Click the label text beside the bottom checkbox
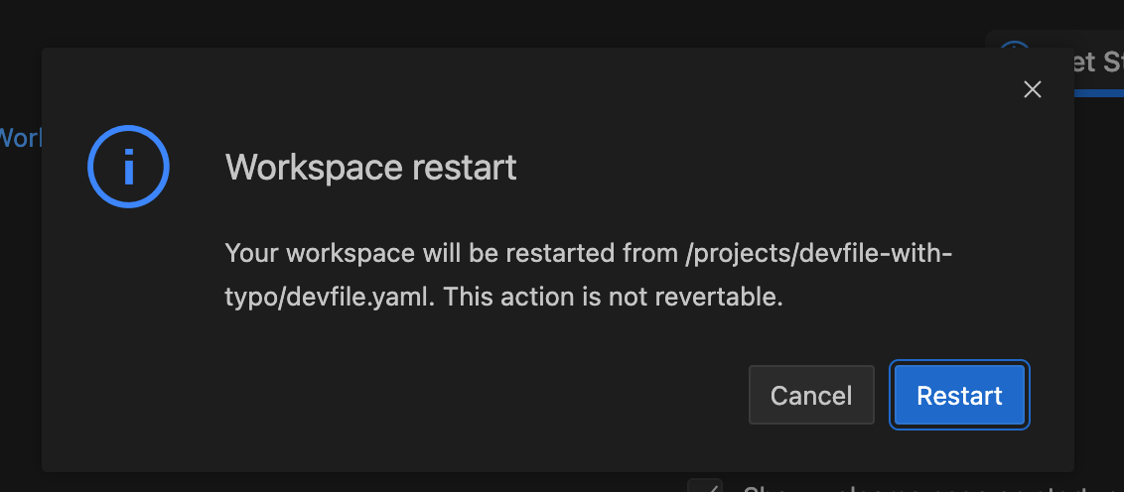1124x492 pixels. (x=894, y=487)
